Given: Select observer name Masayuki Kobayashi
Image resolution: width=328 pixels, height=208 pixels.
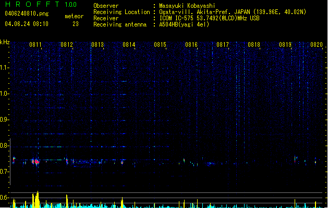Looking at the screenshot, I should [187, 6].
